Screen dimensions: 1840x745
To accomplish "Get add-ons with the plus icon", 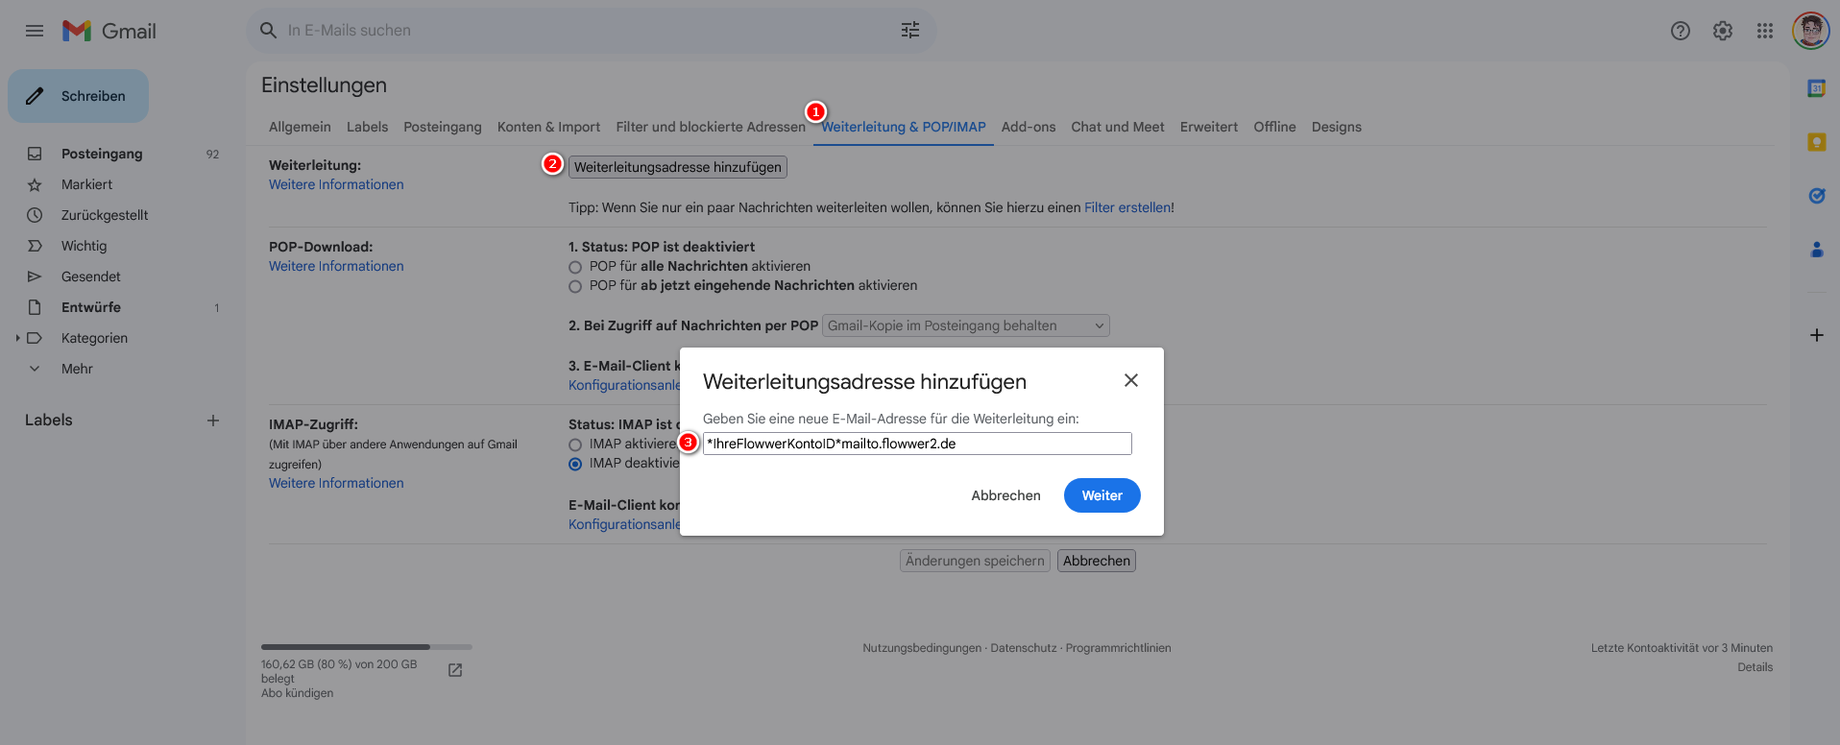I will click(1816, 335).
